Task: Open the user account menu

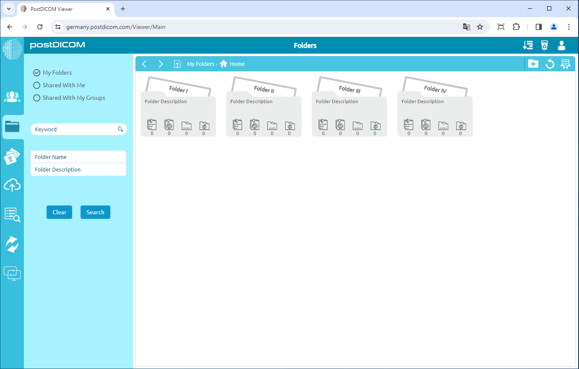Action: click(561, 45)
